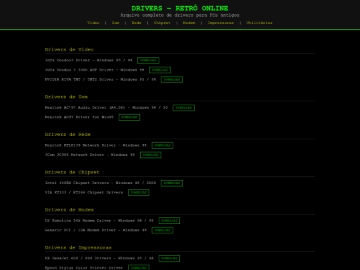
Task: Click 3dfx Voodoo3 Driver row text
Action: point(89,60)
